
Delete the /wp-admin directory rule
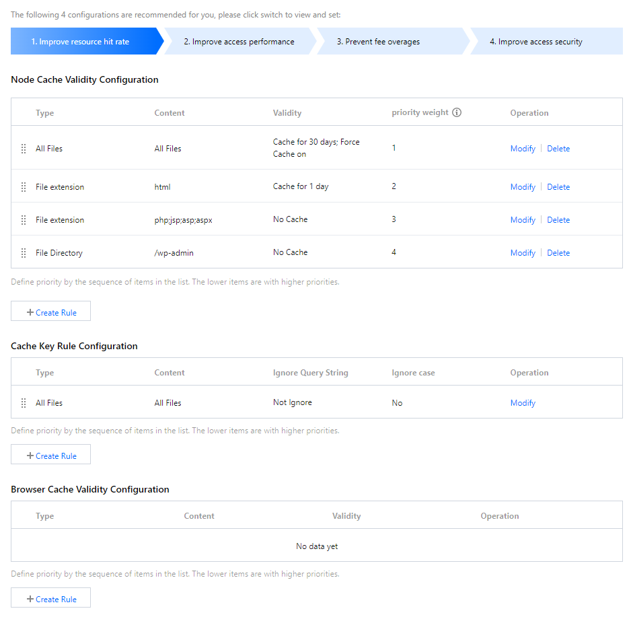558,253
